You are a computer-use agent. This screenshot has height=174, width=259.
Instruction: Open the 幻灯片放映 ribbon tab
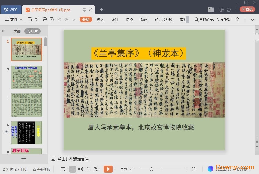point(164,19)
